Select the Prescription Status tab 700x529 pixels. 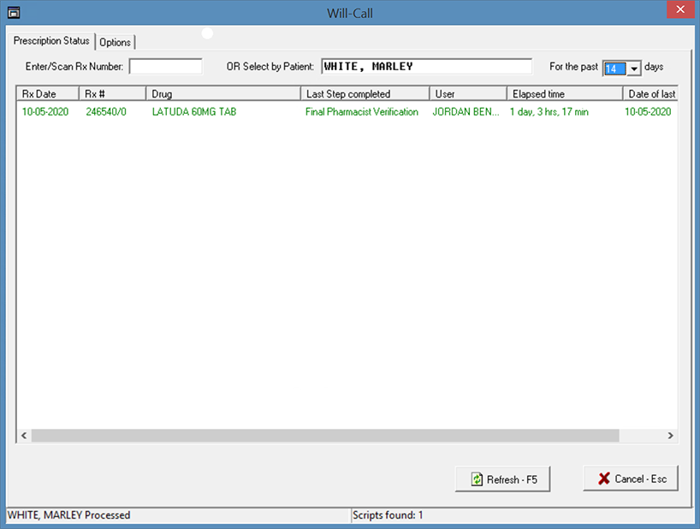[51, 41]
